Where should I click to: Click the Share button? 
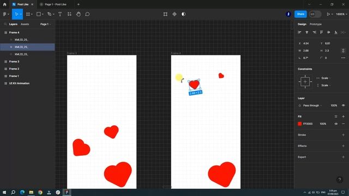coord(300,14)
